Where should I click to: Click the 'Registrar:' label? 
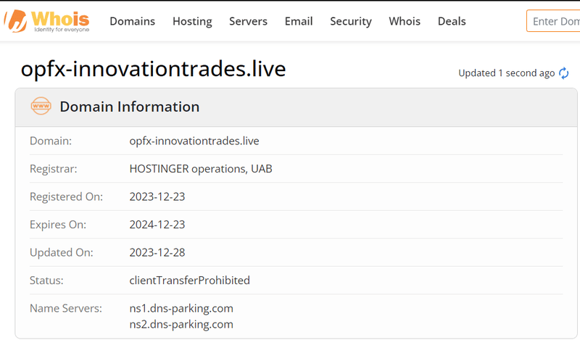click(x=54, y=169)
